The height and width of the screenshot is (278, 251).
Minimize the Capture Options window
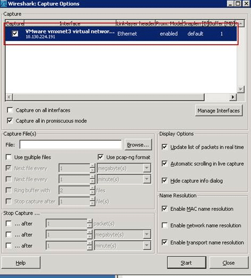click(x=230, y=4)
